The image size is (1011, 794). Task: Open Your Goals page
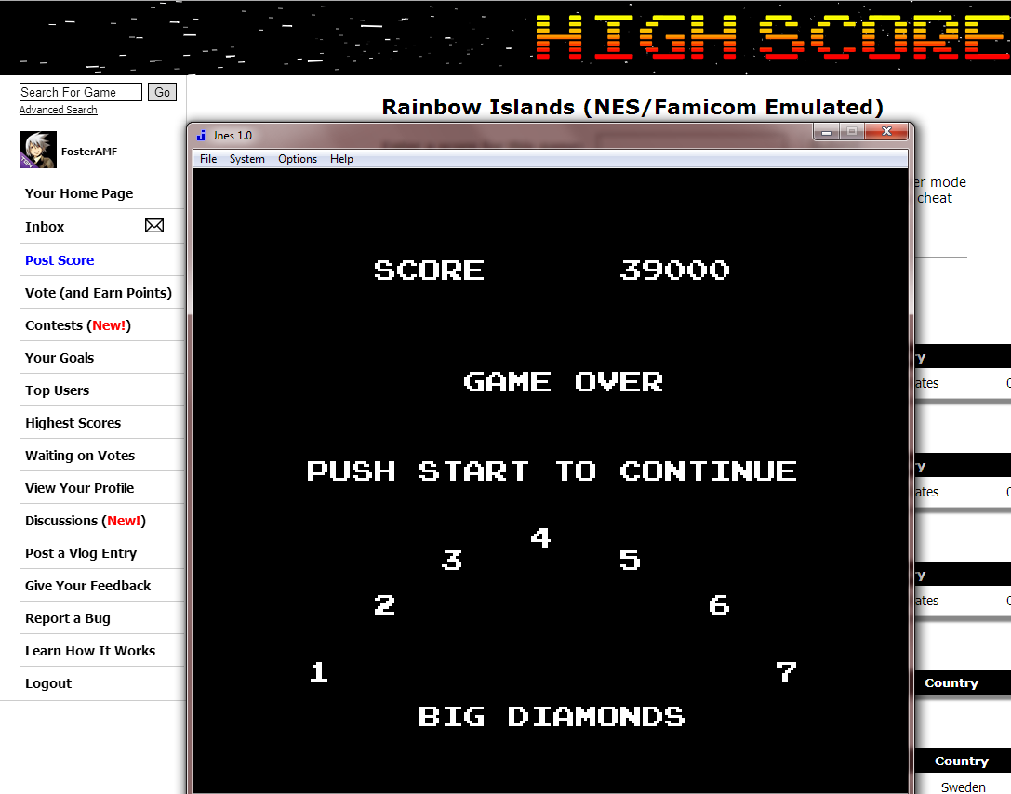point(60,358)
